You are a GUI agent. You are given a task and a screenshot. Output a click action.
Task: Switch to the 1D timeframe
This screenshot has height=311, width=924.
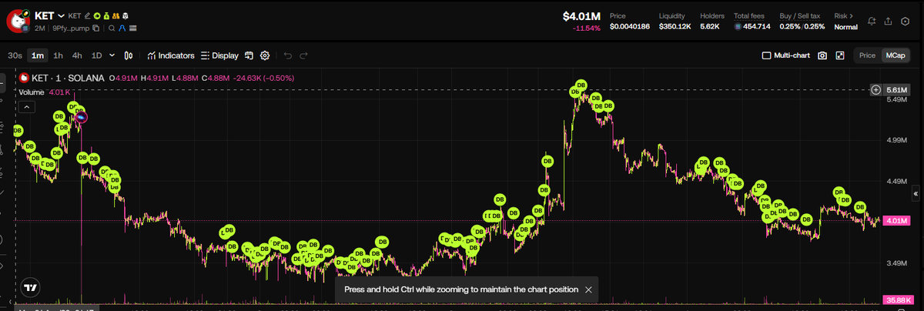[97, 55]
